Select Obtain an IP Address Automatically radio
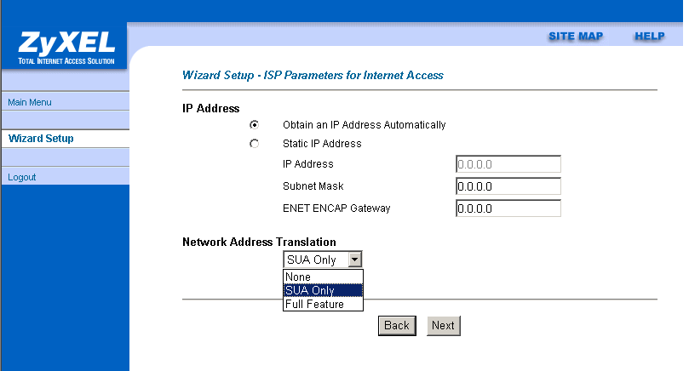The width and height of the screenshot is (689, 371). point(255,124)
